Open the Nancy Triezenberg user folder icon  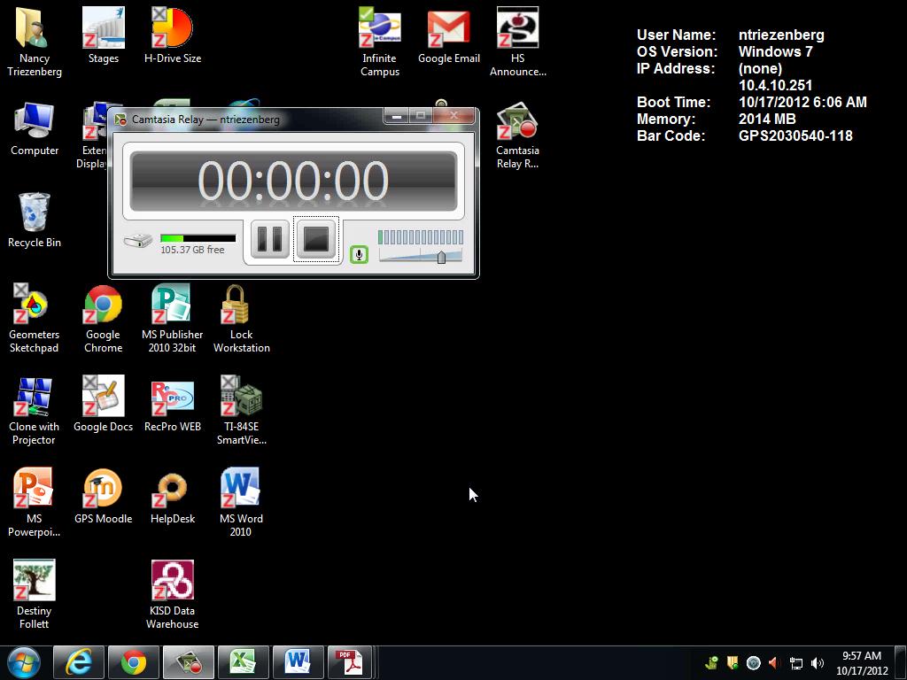tap(35, 42)
